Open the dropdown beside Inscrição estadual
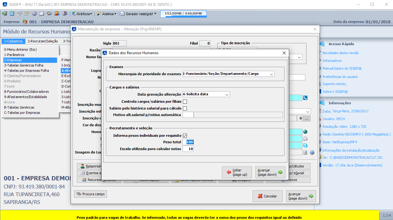 coord(308,111)
